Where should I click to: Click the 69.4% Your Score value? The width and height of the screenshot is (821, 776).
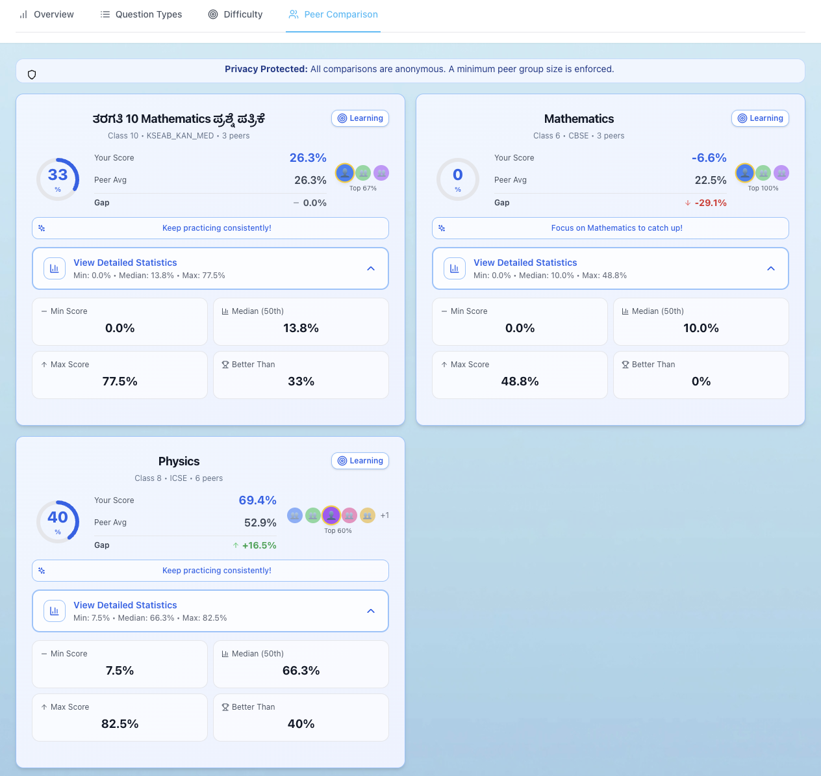click(257, 500)
